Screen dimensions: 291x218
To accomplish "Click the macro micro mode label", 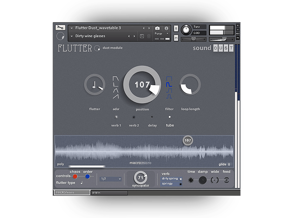I will pyautogui.click(x=140, y=163).
